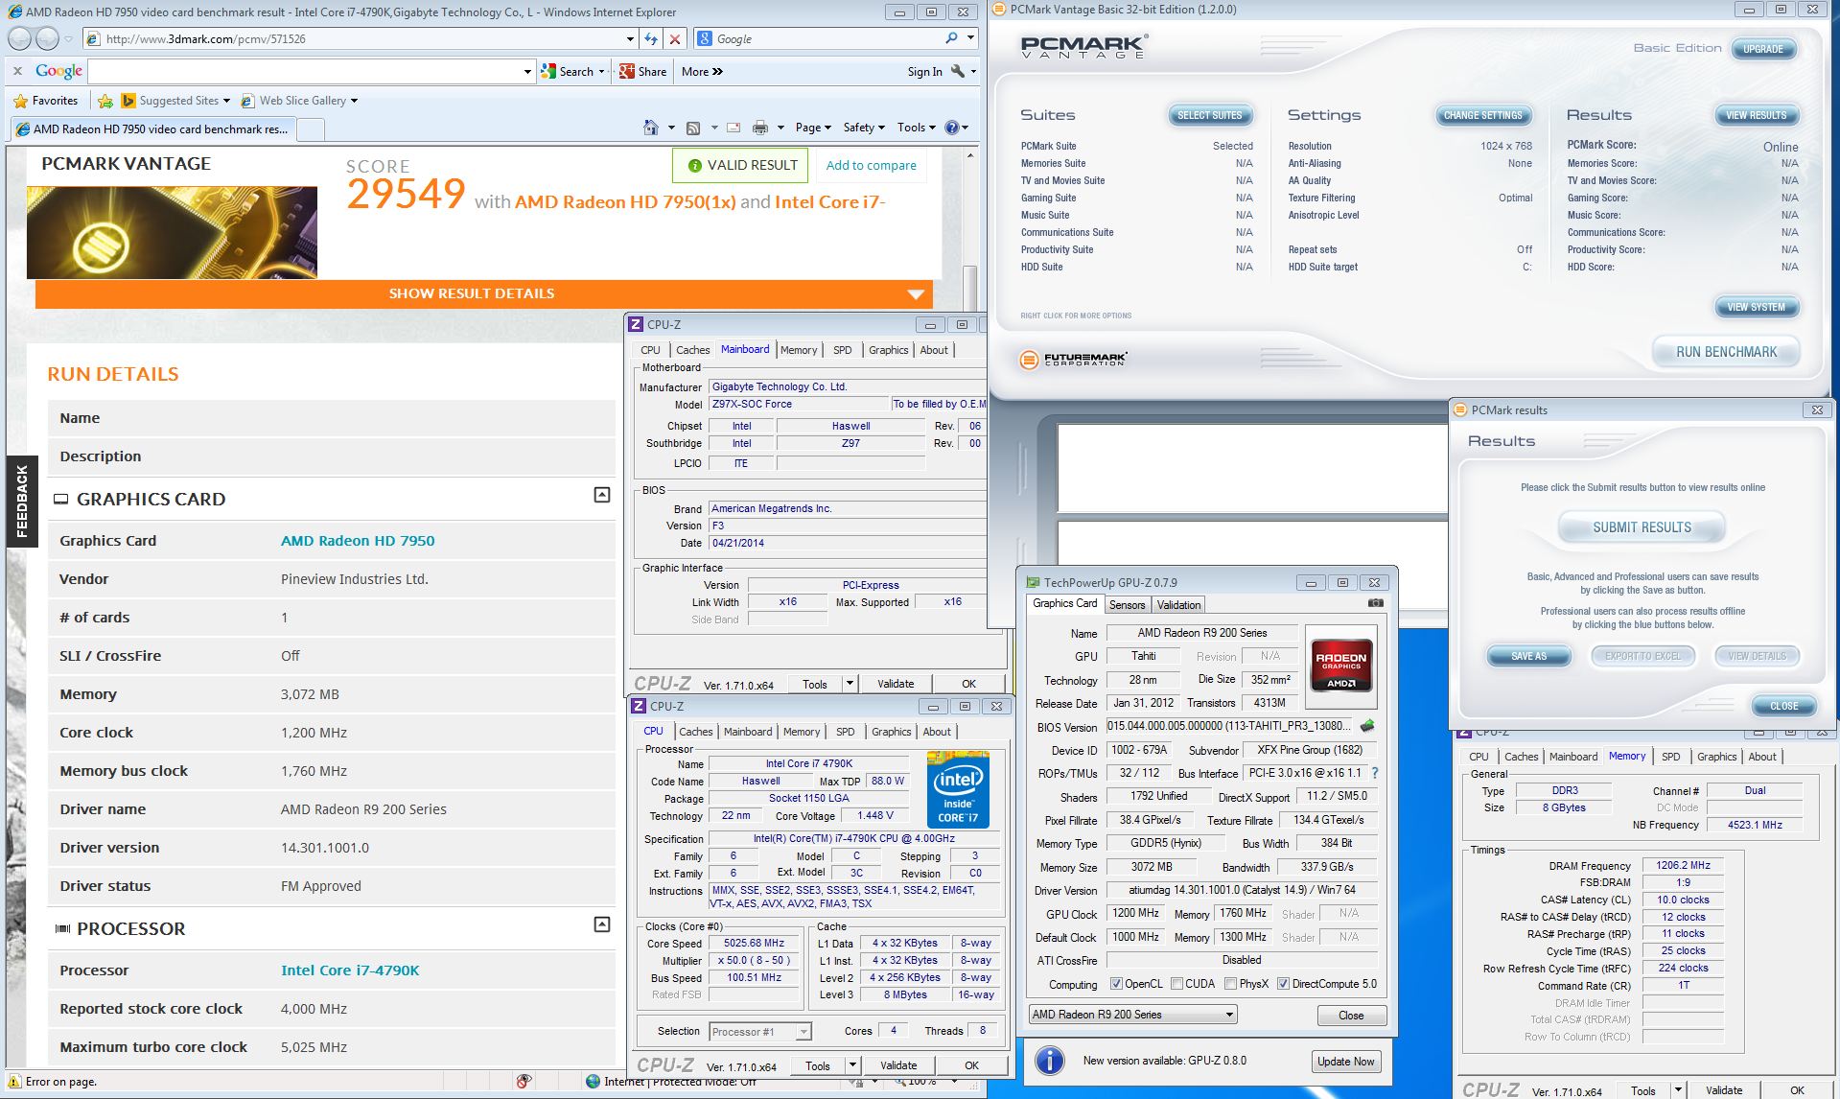Open the More menu in Google toolbar
The image size is (1840, 1099).
[x=702, y=71]
